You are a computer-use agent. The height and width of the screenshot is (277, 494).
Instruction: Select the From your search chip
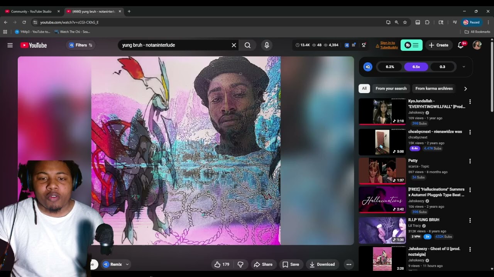pyautogui.click(x=391, y=88)
